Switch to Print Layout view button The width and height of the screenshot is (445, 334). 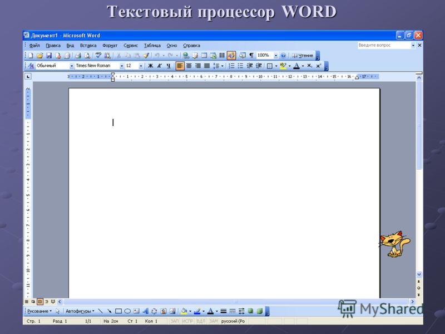coord(40,302)
